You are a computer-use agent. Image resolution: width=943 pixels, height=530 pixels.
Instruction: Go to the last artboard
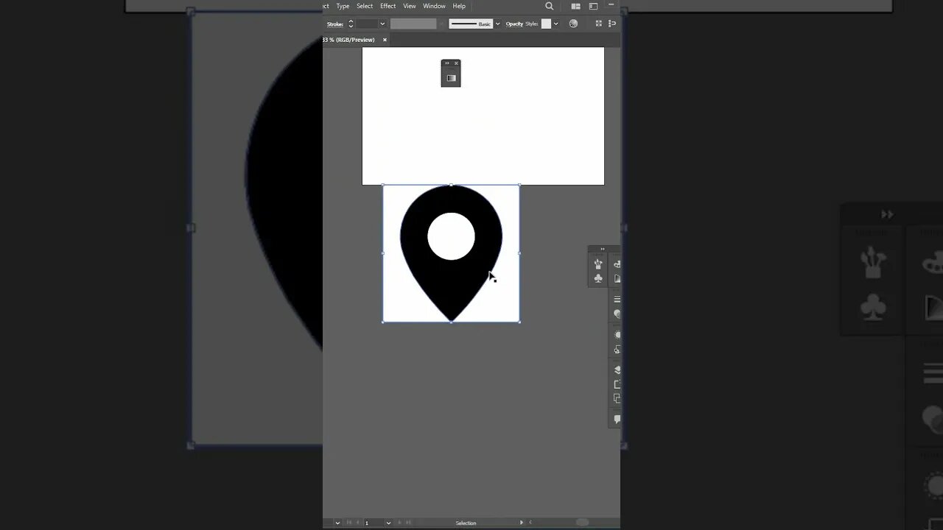pos(408,523)
